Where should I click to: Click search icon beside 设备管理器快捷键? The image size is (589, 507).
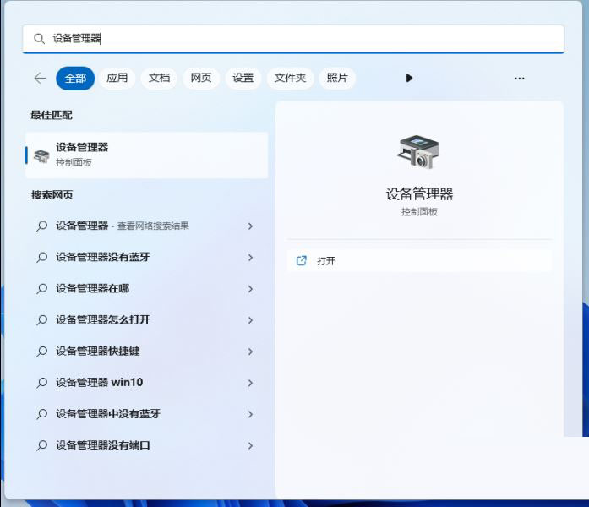click(x=41, y=352)
